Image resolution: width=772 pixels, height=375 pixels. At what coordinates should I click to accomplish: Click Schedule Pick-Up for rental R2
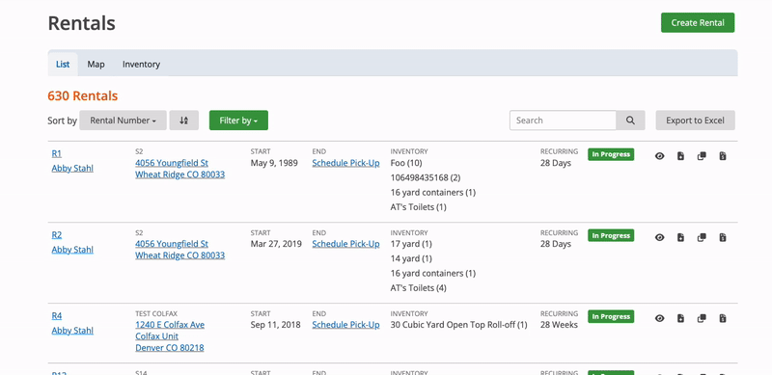pyautogui.click(x=345, y=244)
